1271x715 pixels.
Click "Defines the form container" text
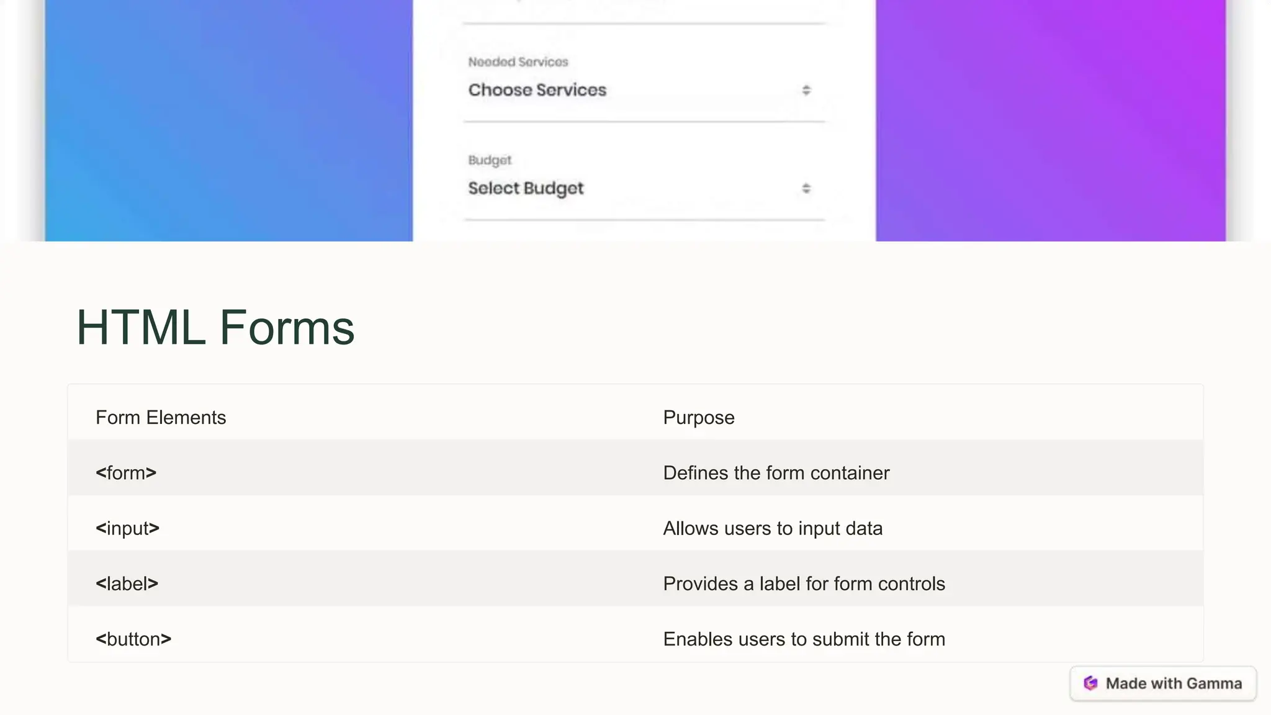click(x=776, y=473)
